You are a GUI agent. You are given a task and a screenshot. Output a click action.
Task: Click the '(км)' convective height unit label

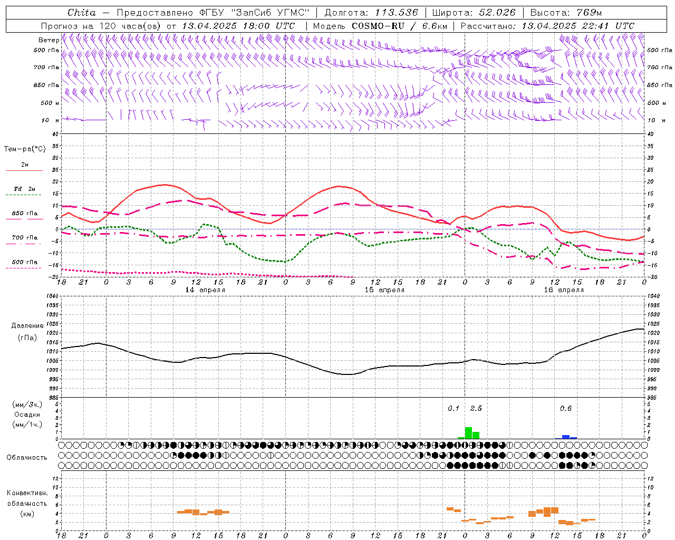tap(27, 514)
